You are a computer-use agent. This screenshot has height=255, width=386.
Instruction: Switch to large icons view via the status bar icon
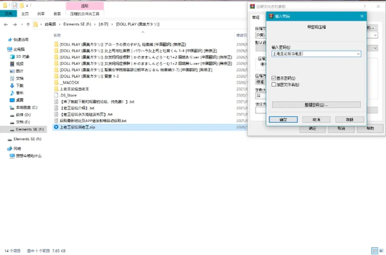point(381,251)
